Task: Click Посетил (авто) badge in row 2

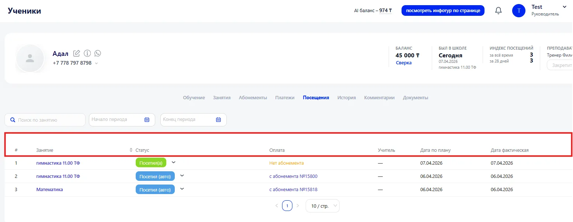Action: click(155, 176)
